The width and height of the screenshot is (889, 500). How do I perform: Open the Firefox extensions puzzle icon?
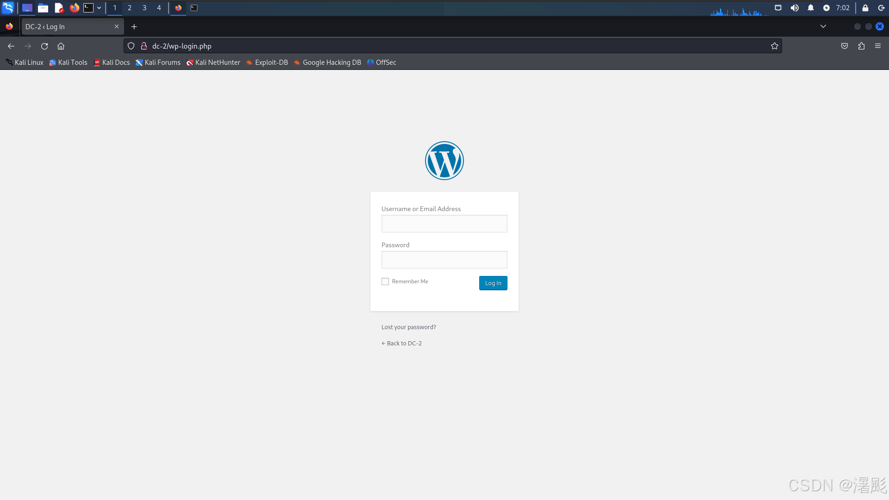861,46
